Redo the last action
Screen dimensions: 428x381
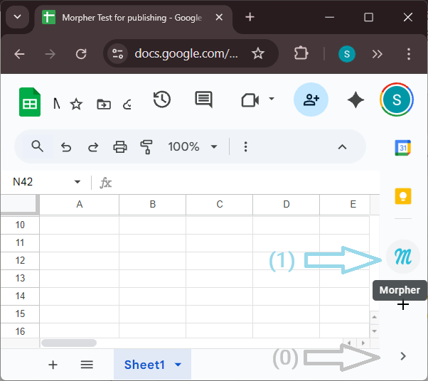[x=93, y=147]
